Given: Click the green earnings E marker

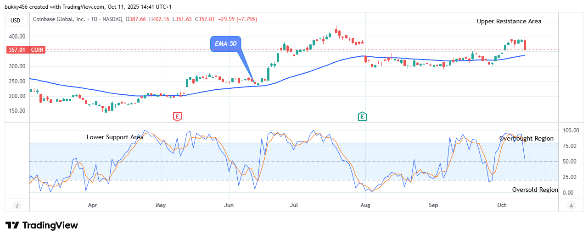Looking at the screenshot, I should tap(362, 116).
